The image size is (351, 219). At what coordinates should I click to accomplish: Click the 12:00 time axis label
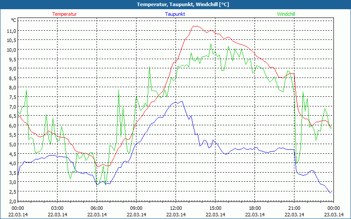pyautogui.click(x=176, y=208)
